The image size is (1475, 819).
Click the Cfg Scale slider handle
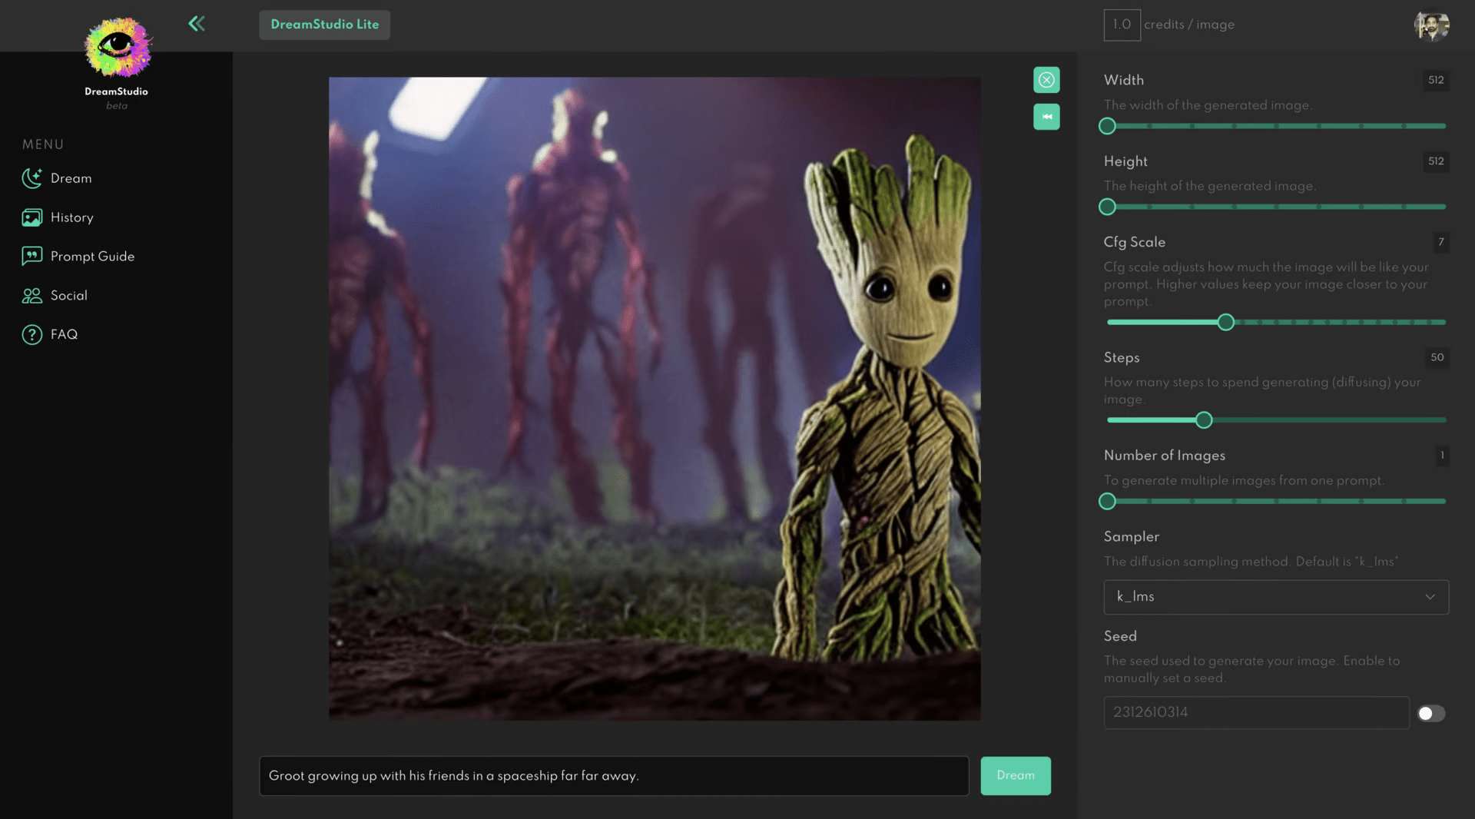[x=1226, y=323]
